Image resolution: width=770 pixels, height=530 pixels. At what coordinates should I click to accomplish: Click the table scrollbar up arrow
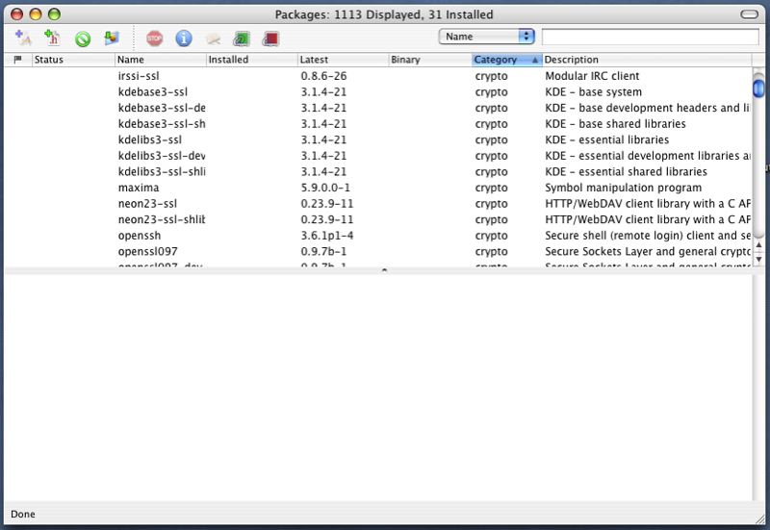pyautogui.click(x=758, y=244)
